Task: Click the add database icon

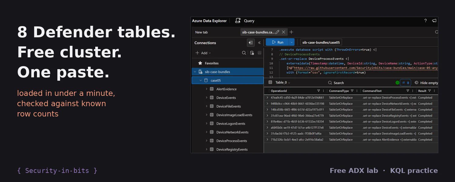Action: [252, 53]
